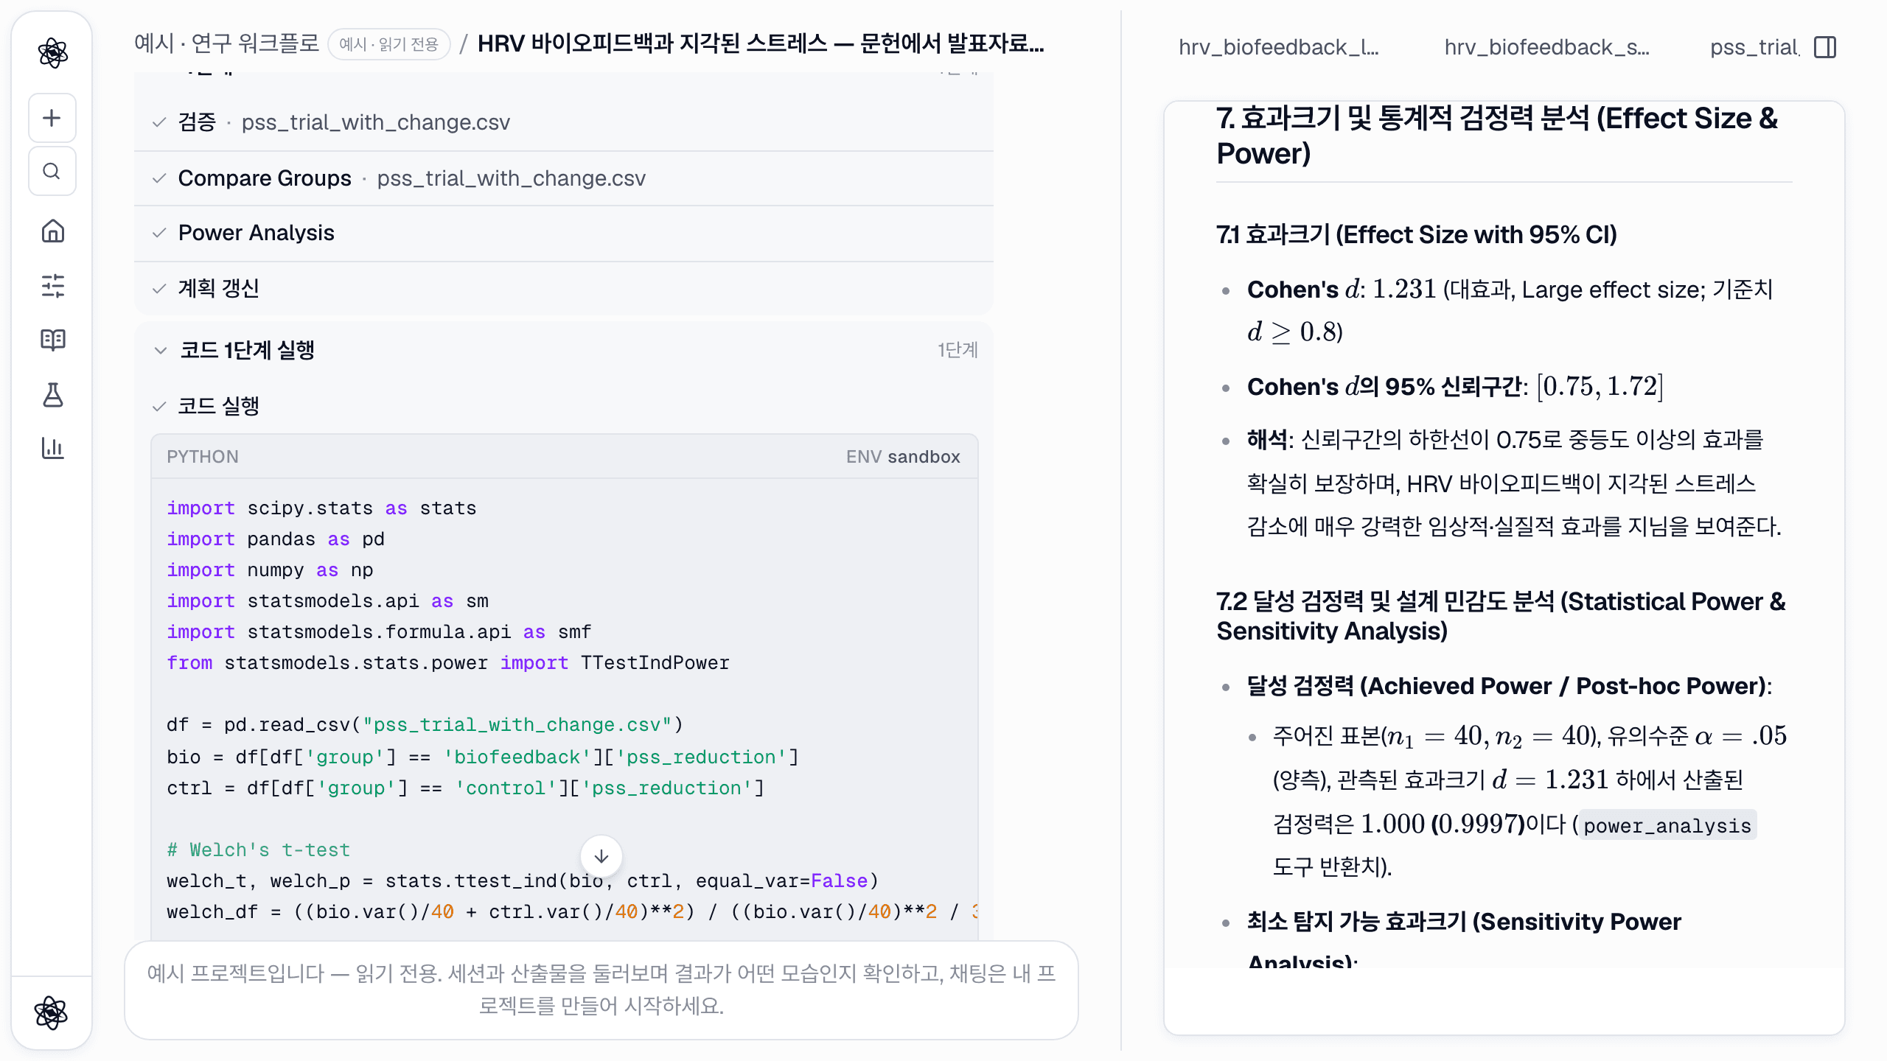This screenshot has height=1061, width=1887.
Task: Open the bar chart icon
Action: [x=52, y=448]
